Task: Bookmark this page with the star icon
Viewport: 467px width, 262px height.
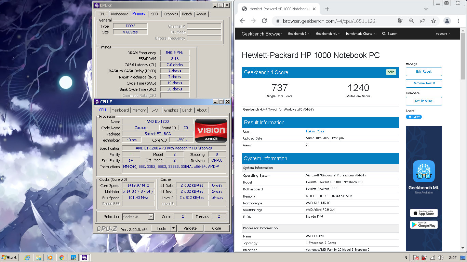Action: [x=433, y=21]
